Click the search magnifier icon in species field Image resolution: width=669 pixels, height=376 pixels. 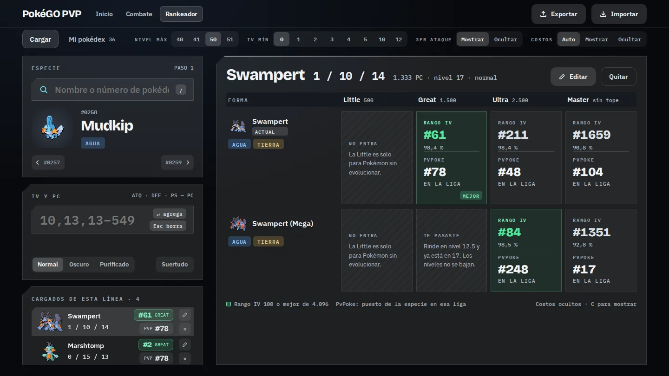44,90
